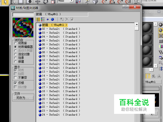Viewport: 163px width, 122px height.
Task: Click the browser list scroll-up arrow
Action: (x=137, y=24)
